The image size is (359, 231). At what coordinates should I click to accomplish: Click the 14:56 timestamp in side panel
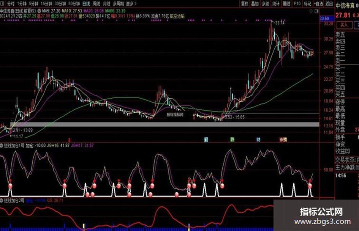point(341,176)
